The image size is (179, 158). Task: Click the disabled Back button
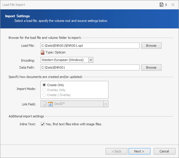(x=116, y=151)
